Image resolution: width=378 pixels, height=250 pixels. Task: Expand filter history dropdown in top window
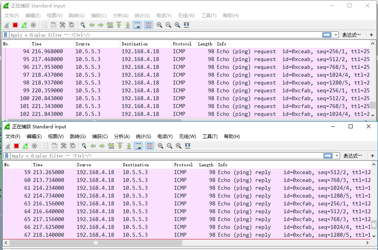click(x=335, y=35)
